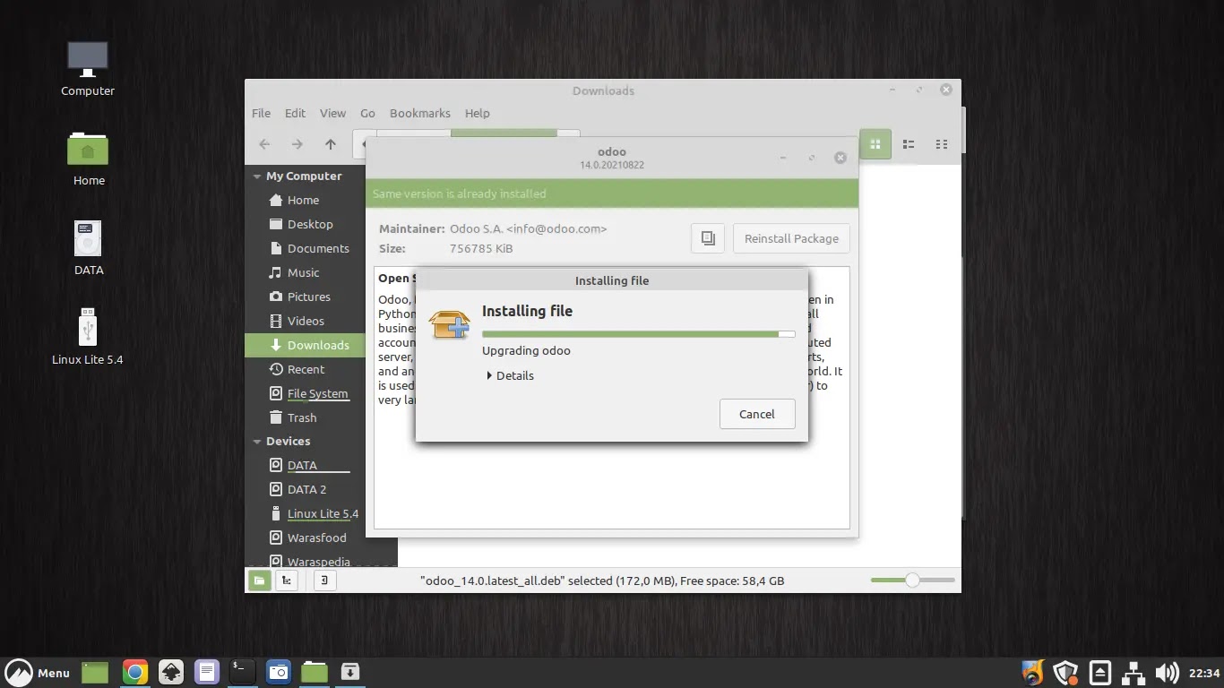Click the Reinstall Package button

[791, 238]
